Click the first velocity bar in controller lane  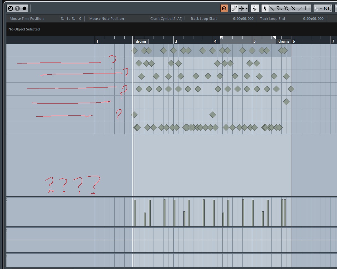point(135,213)
